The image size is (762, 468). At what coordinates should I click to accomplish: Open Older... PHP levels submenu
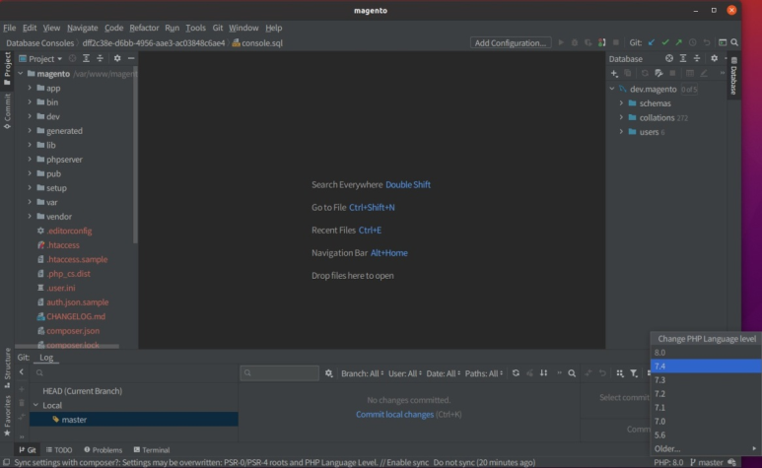tap(706, 448)
